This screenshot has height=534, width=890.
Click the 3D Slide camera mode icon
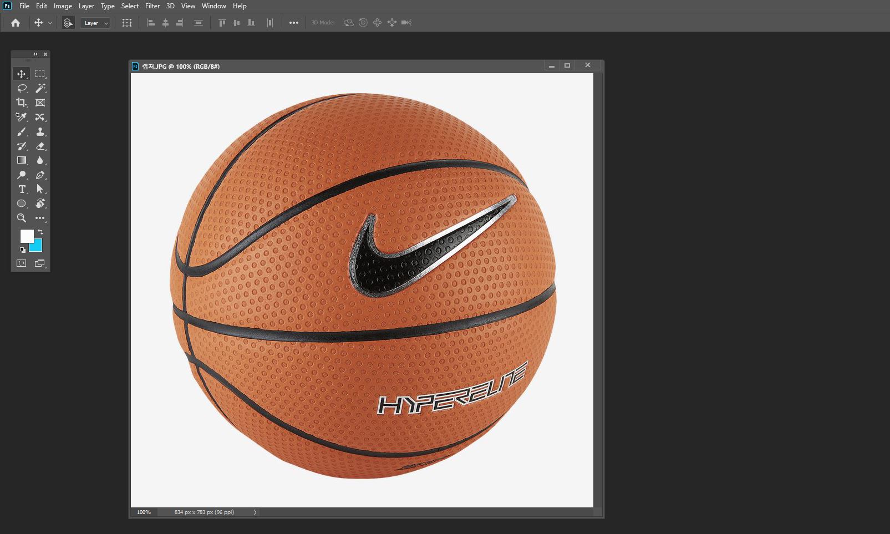(392, 23)
